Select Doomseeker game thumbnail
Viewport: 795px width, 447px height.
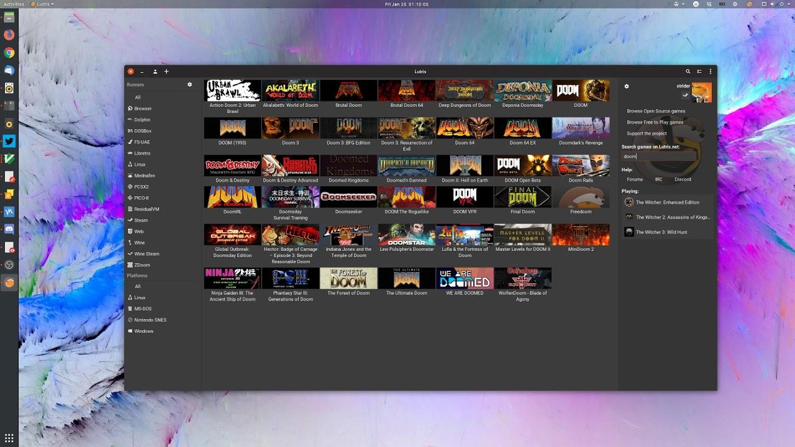pyautogui.click(x=348, y=197)
